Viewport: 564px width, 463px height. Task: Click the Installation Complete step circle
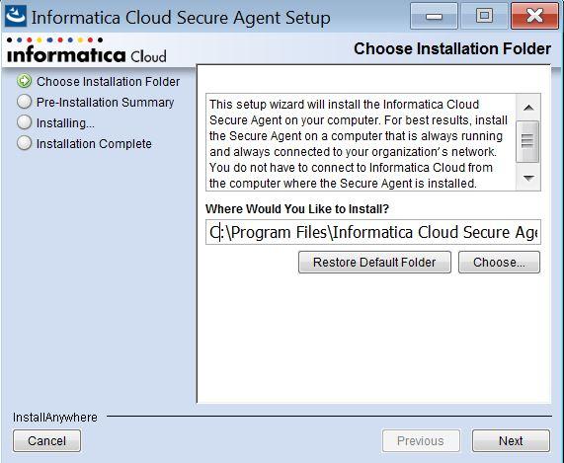click(x=24, y=143)
